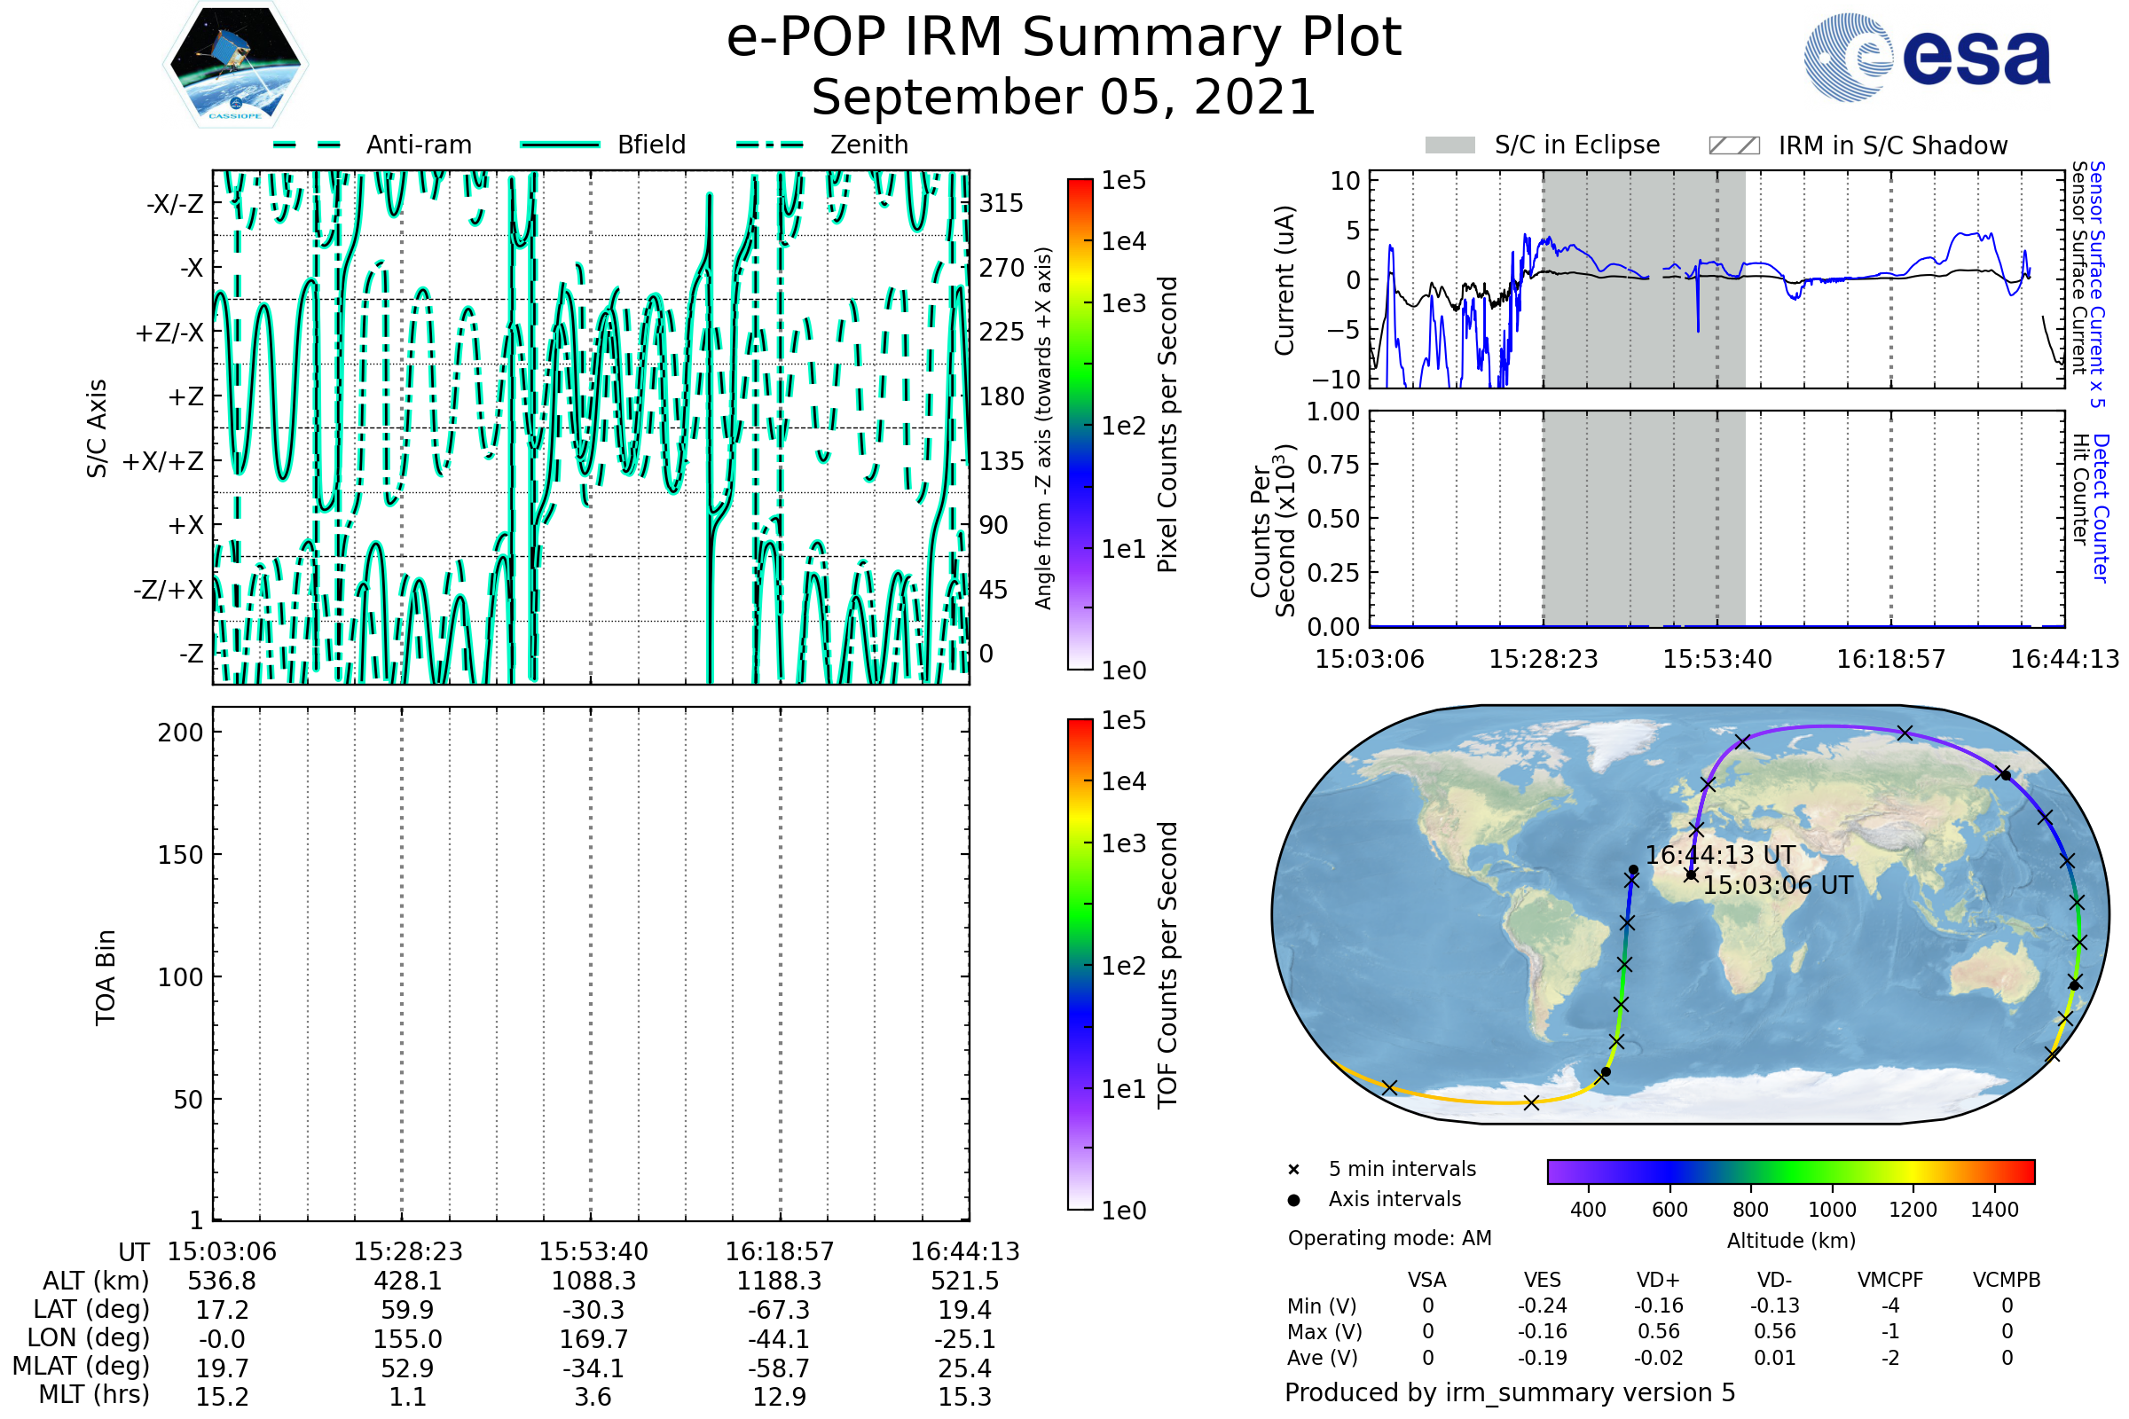Click the Bfield solid legend line
This screenshot has height=1419, width=2129.
pos(560,145)
